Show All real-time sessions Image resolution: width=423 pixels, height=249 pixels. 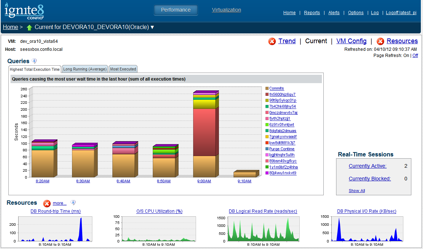[x=357, y=191]
